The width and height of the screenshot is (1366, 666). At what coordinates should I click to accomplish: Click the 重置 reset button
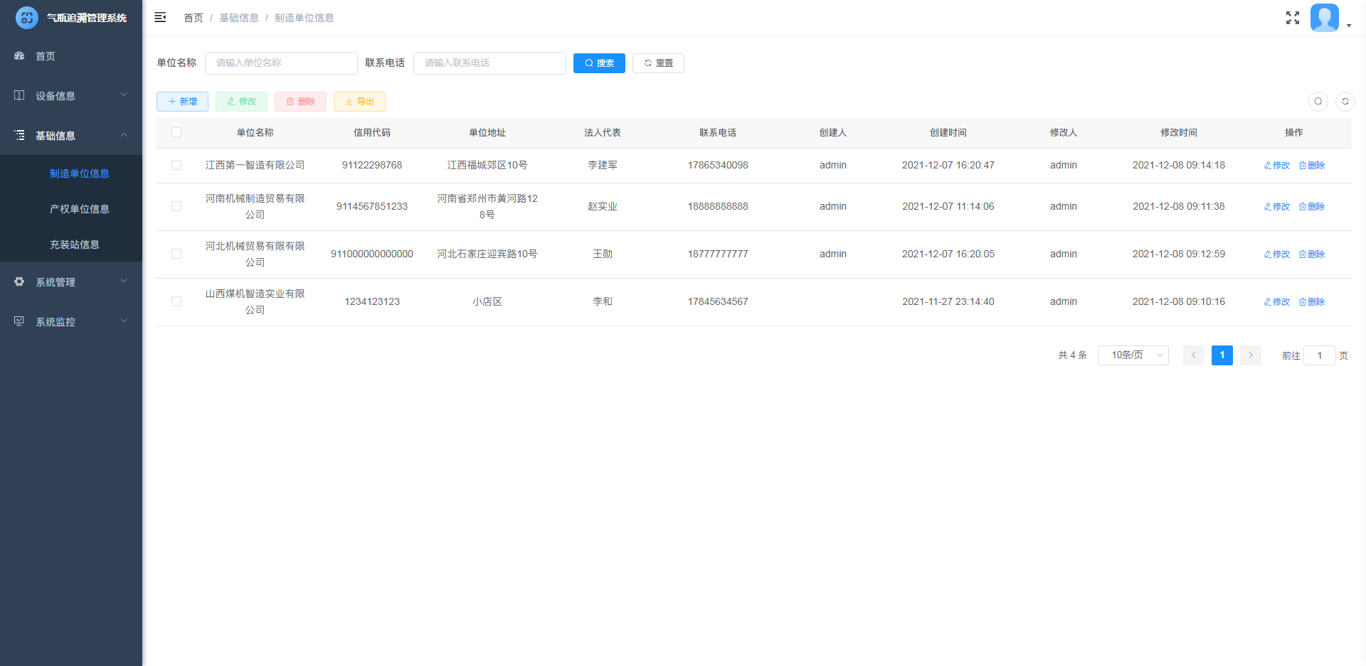pyautogui.click(x=658, y=63)
